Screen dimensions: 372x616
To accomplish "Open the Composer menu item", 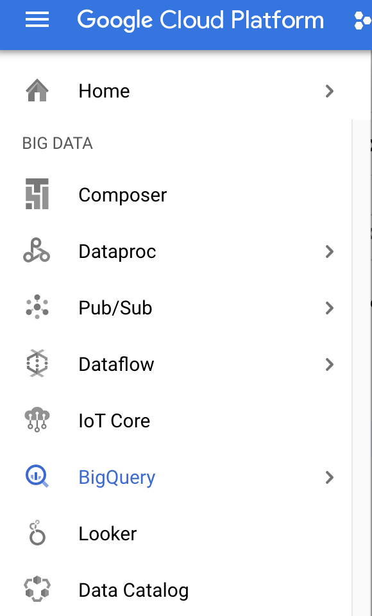I will click(176, 195).
